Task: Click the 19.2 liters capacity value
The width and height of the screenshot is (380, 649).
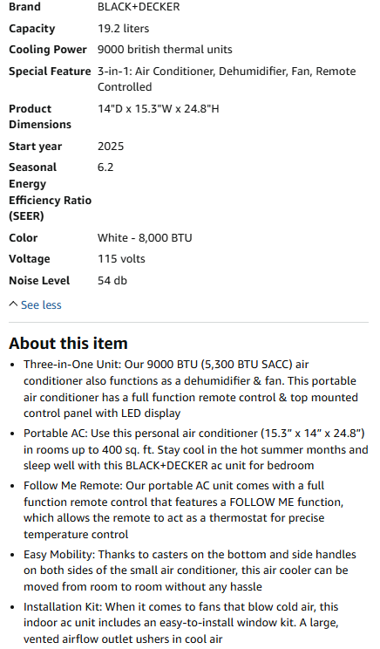Action: click(123, 29)
